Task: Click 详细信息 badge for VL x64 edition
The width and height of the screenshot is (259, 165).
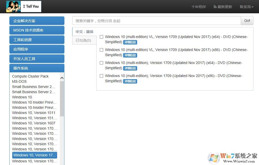Action: 130,42
